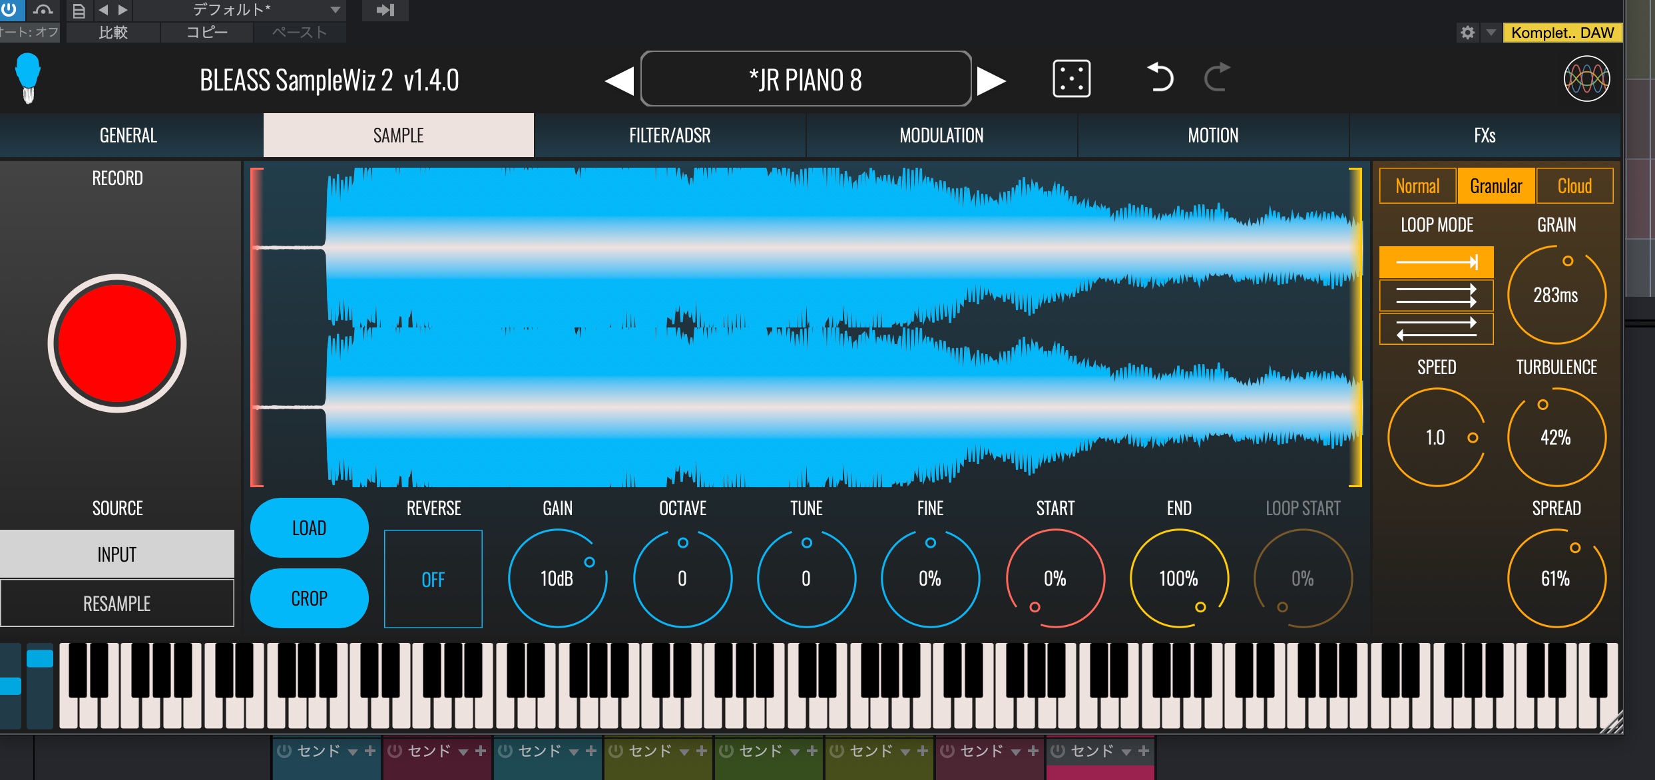Go to previous preset with left arrow

[x=619, y=81]
